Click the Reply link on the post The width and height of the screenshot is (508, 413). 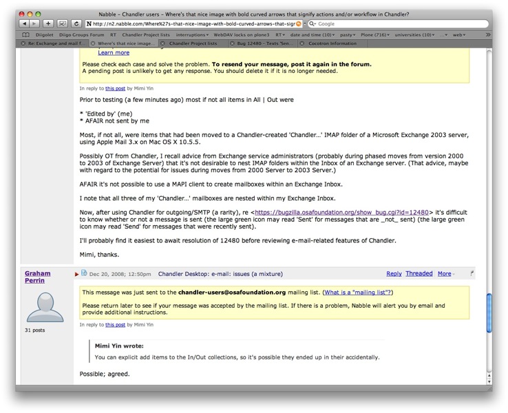click(394, 274)
